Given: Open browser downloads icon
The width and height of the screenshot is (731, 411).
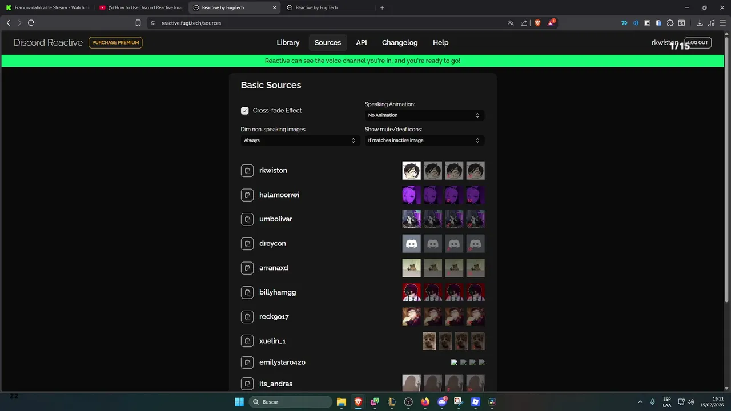Looking at the screenshot, I should click(700, 23).
